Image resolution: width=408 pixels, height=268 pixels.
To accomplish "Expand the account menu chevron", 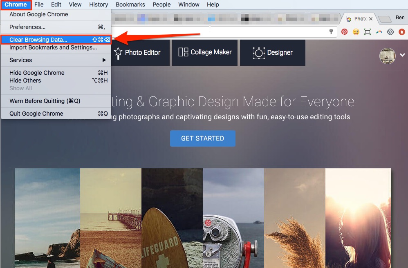I will (x=402, y=55).
